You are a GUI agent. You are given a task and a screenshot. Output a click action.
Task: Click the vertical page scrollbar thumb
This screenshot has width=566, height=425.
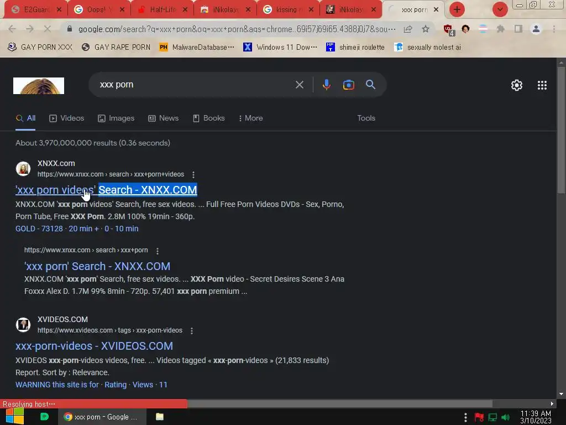click(561, 130)
